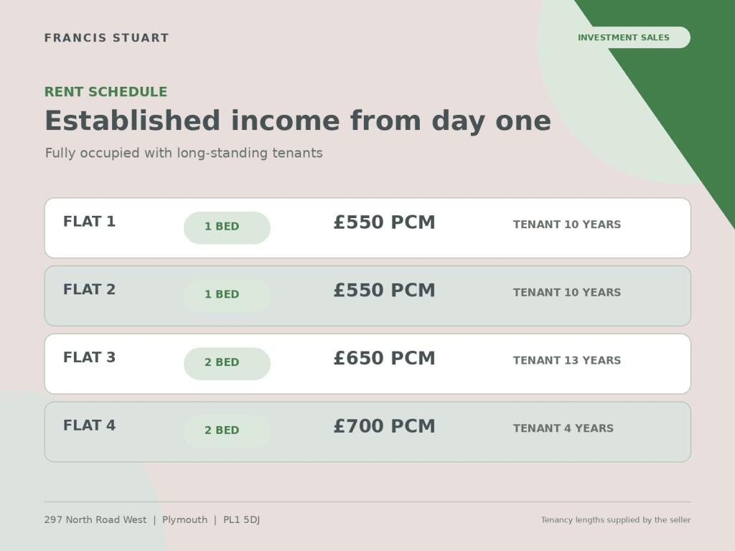
Task: Select the £650 PCM rent figure
Action: [385, 358]
